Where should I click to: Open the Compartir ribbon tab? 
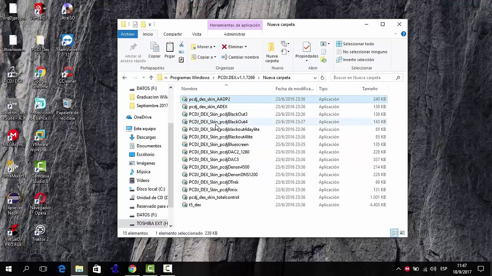[x=173, y=34]
